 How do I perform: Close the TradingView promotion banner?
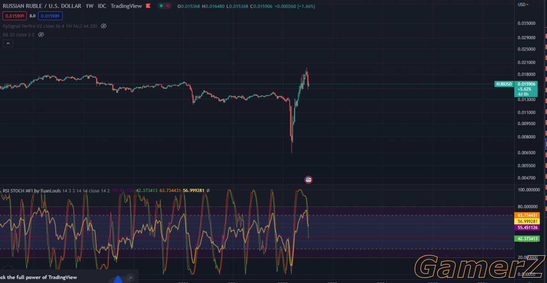tap(131, 277)
